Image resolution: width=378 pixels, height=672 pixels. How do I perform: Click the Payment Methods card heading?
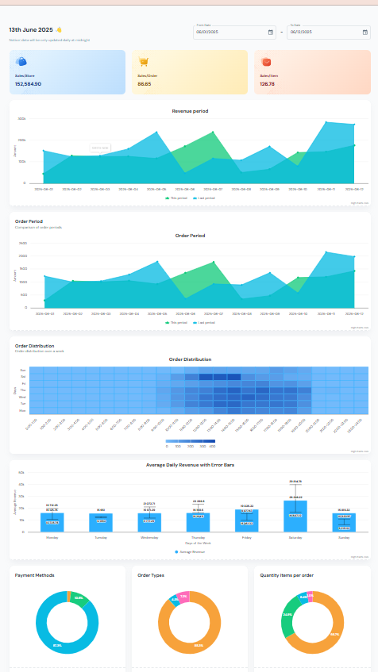point(34,575)
